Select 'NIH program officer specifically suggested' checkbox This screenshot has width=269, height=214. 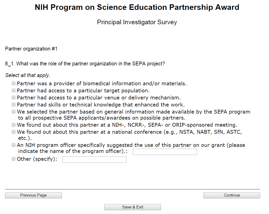[14, 145]
